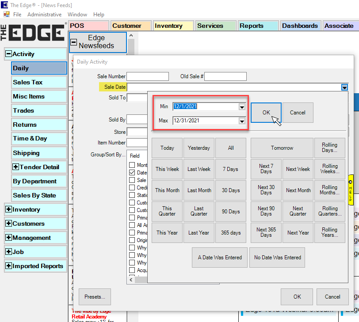Check the first Group/Sort field checkbox
The height and width of the screenshot is (322, 359).
pyautogui.click(x=132, y=165)
